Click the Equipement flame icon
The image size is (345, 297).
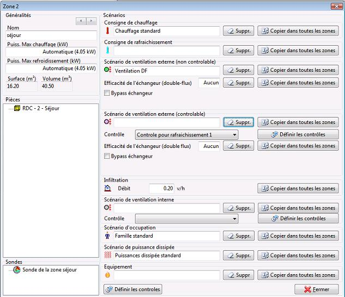click(x=107, y=275)
